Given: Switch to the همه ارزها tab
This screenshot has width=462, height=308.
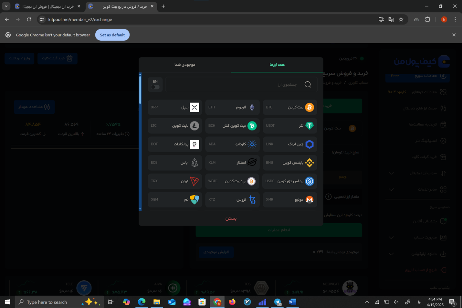Looking at the screenshot, I should pos(277,65).
